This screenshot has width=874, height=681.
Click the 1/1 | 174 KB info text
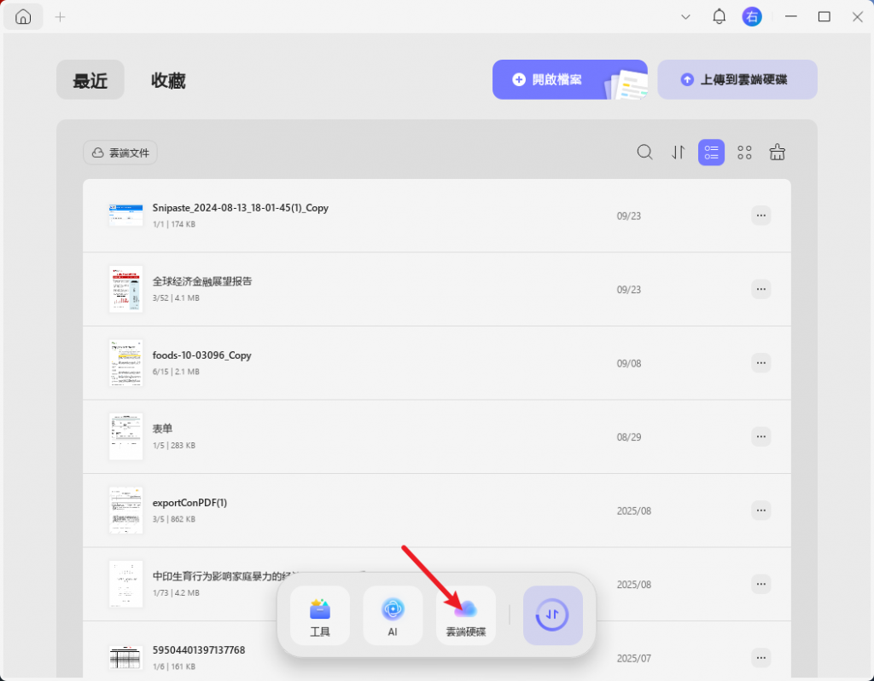click(x=174, y=224)
